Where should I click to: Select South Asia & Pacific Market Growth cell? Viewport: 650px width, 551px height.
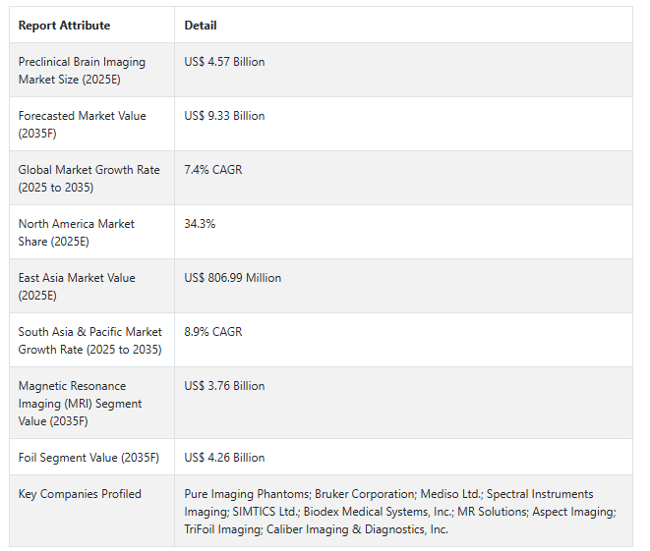pyautogui.click(x=89, y=340)
